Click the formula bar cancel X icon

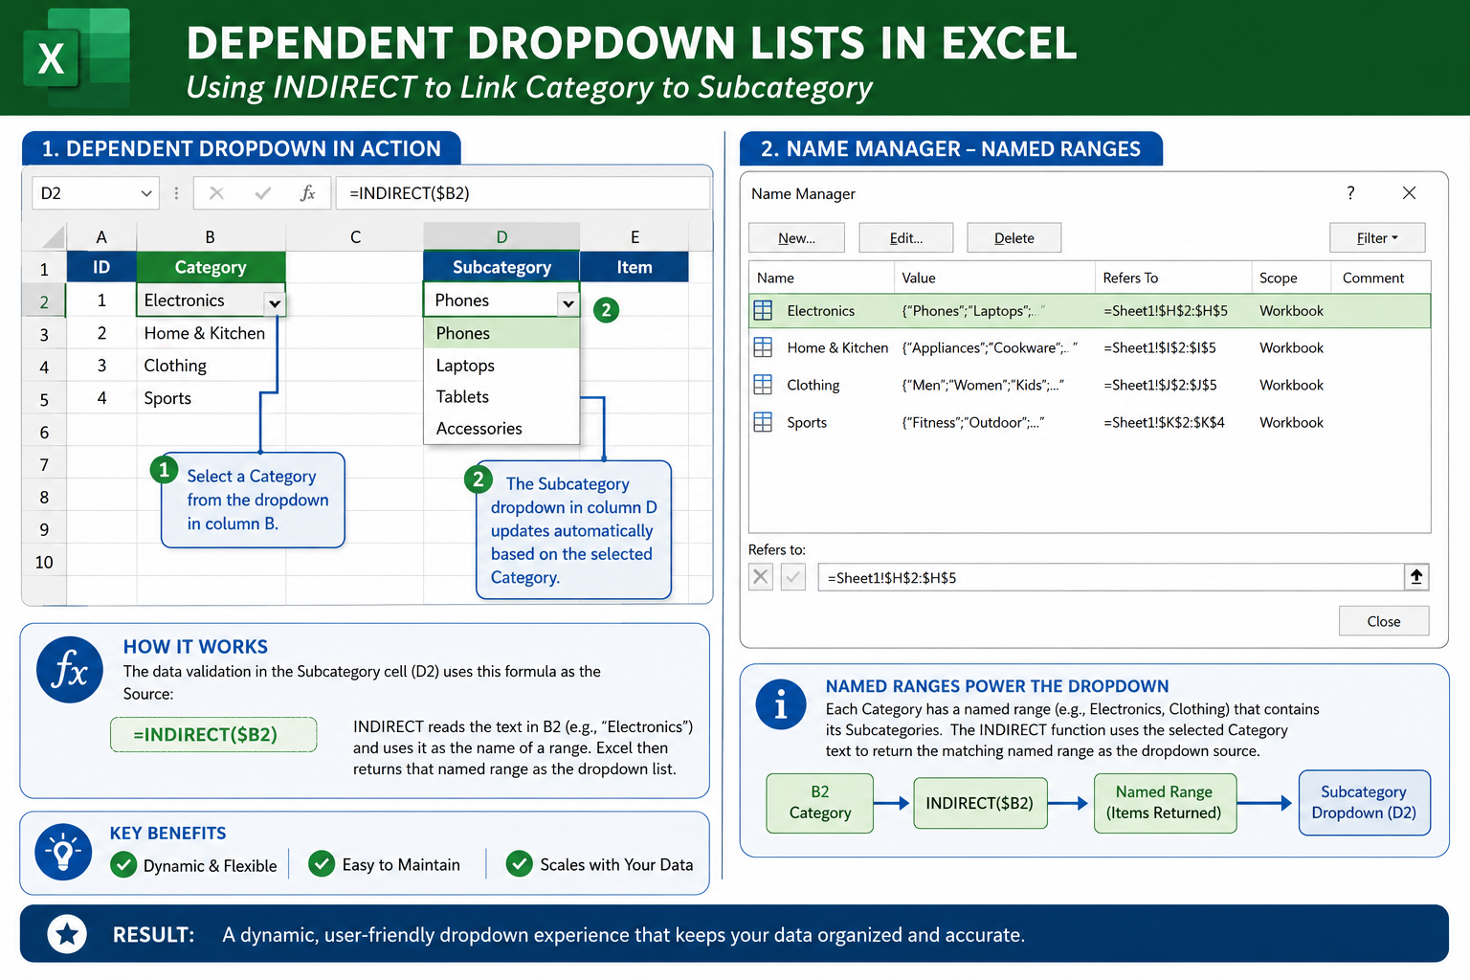216,193
